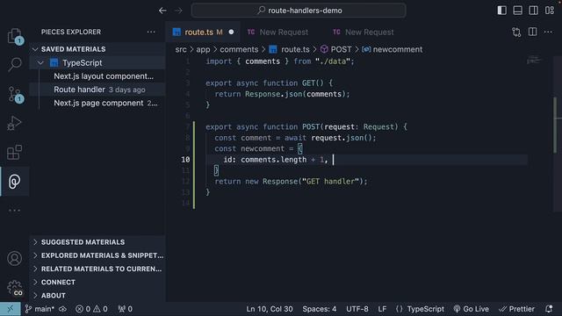Image resolution: width=562 pixels, height=316 pixels.
Task: Open the Search view icon
Action: tap(14, 64)
